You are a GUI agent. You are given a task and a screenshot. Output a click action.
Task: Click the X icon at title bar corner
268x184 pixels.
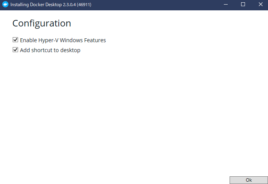(x=260, y=5)
